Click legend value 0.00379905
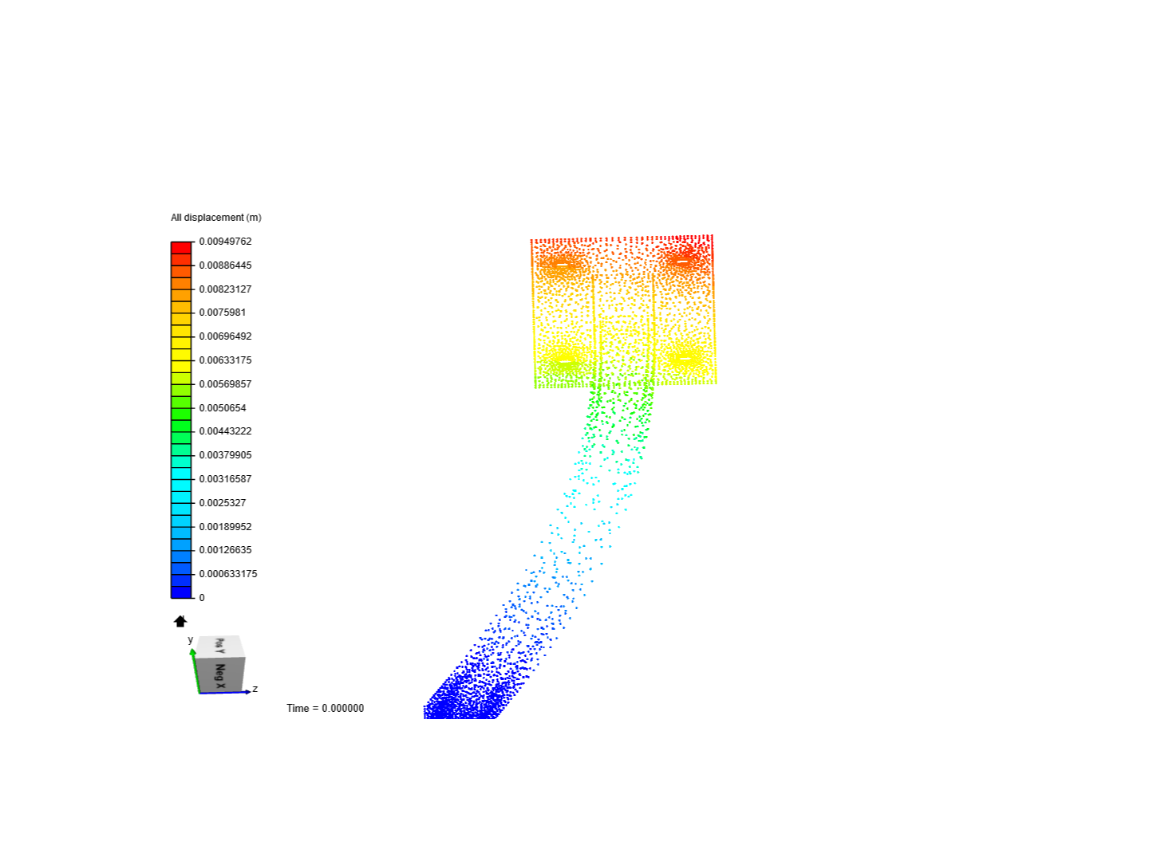Screen dimensions: 1149x861 pos(225,455)
